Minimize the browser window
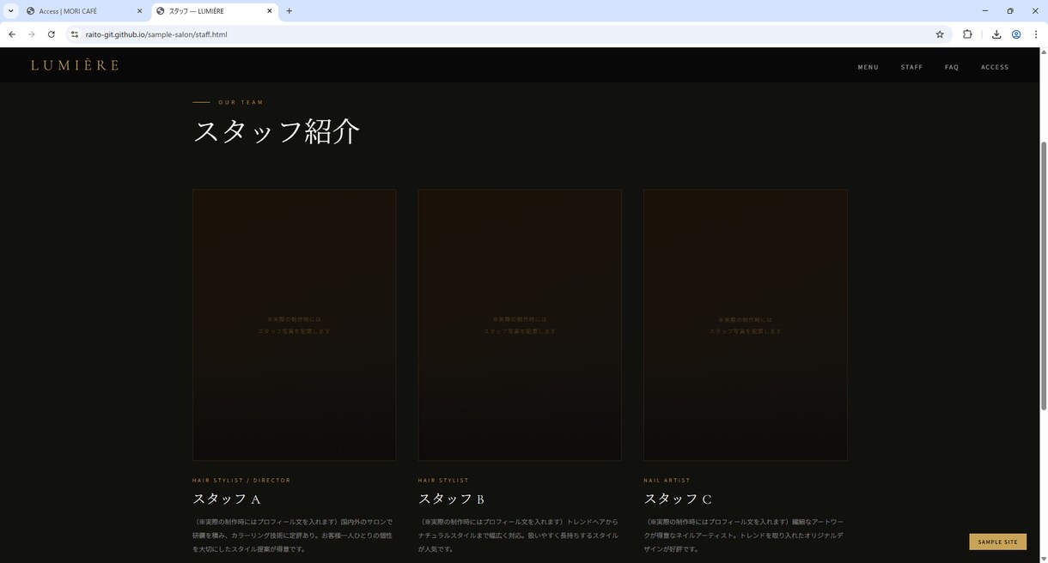The height and width of the screenshot is (563, 1048). click(x=984, y=11)
